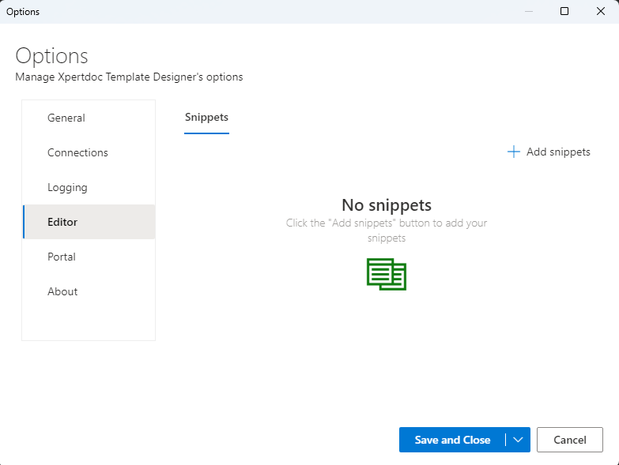Image resolution: width=619 pixels, height=465 pixels.
Task: Select the highlighted Editor sidebar item
Action: [x=62, y=222]
